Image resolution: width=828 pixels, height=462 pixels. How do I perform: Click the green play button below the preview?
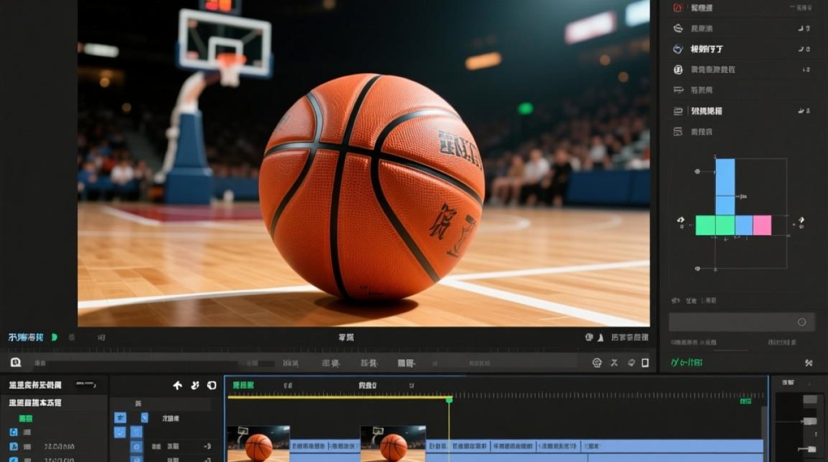pyautogui.click(x=54, y=337)
